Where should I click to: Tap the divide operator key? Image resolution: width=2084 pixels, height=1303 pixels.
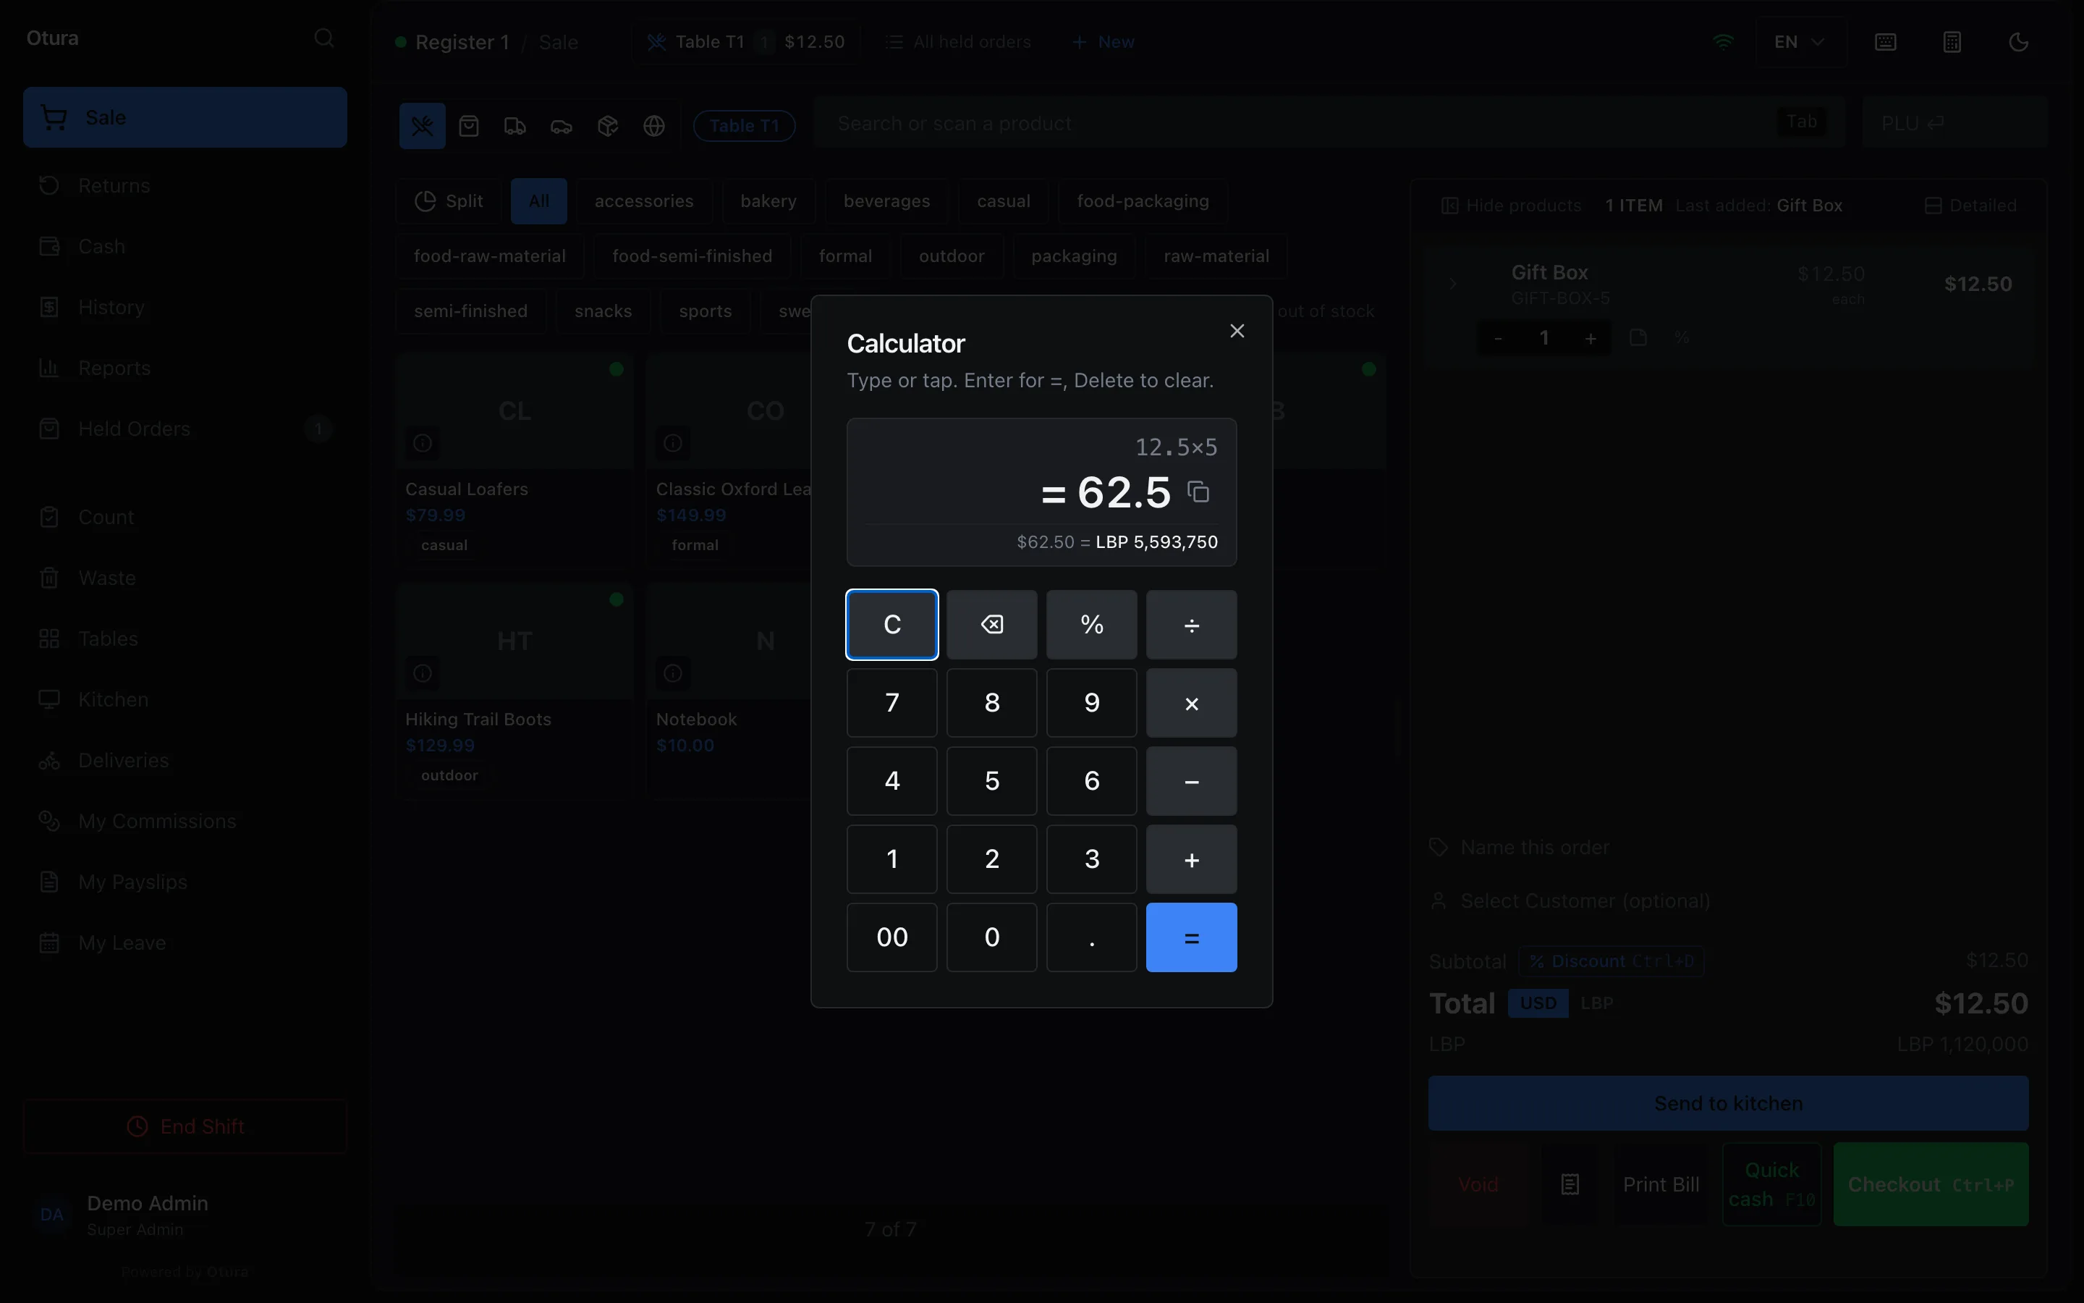(1192, 625)
